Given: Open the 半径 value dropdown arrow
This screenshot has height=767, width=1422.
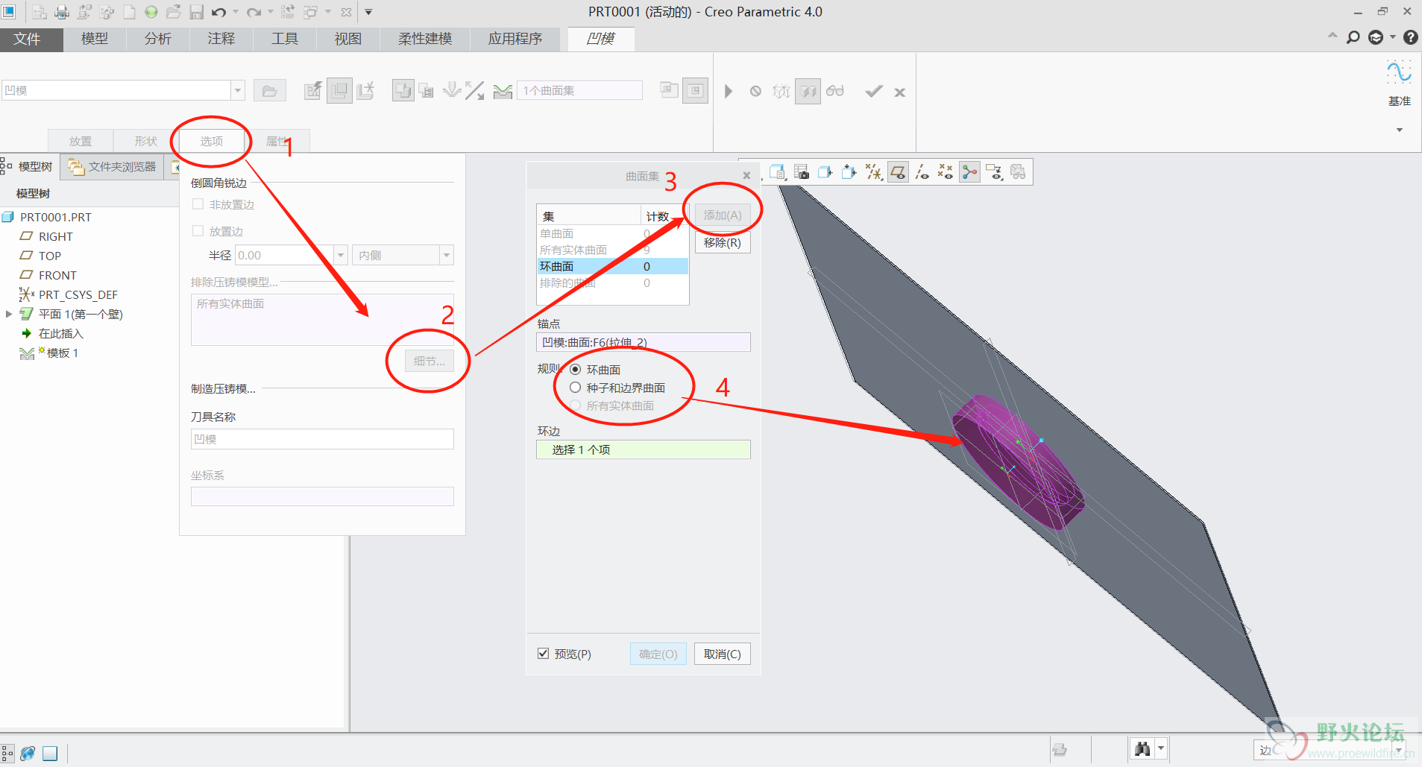Looking at the screenshot, I should pos(341,255).
